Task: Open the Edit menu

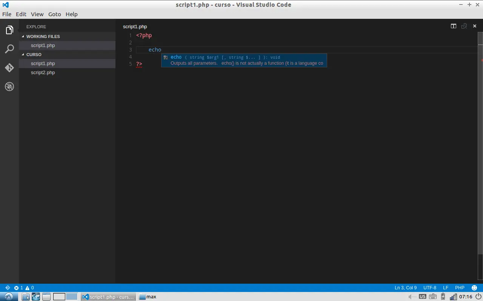Action: (21, 14)
